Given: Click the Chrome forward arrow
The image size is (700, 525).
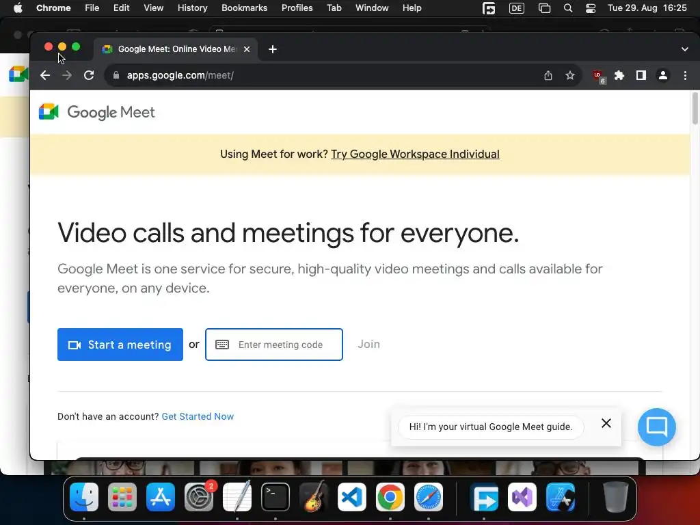Looking at the screenshot, I should tap(67, 75).
